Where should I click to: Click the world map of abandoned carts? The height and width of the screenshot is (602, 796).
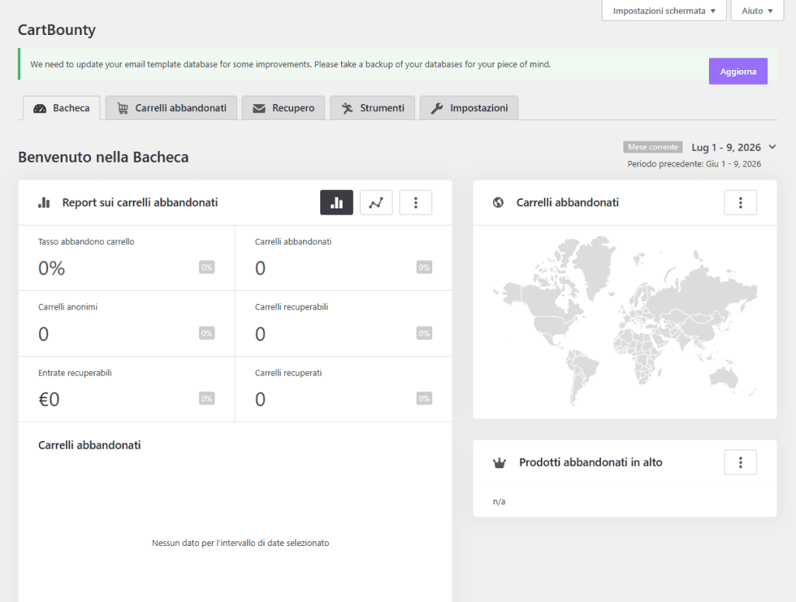pos(625,321)
